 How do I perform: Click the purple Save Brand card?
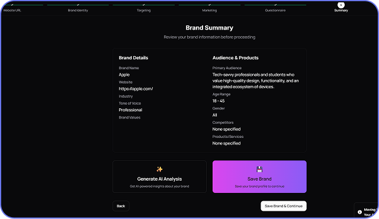(x=259, y=176)
